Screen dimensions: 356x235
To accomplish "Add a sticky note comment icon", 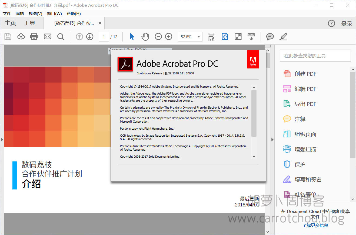I will click(x=270, y=37).
